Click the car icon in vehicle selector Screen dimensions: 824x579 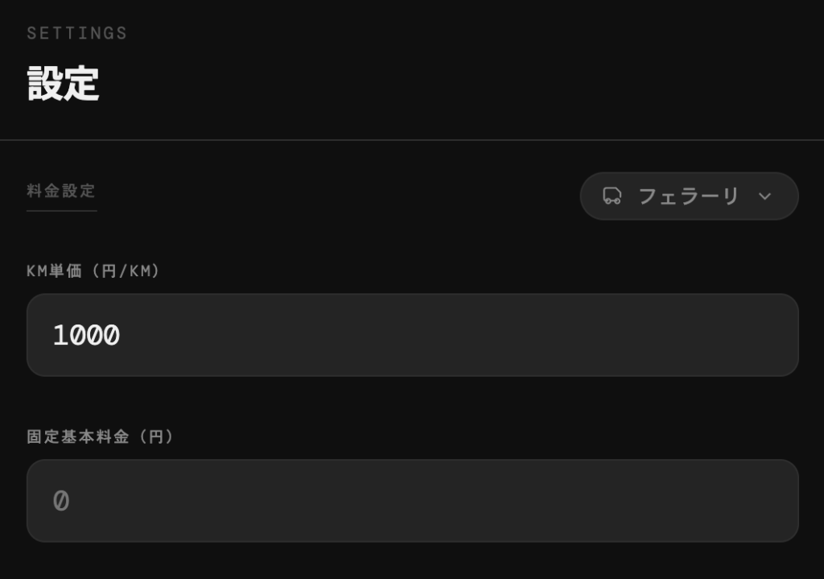click(612, 196)
